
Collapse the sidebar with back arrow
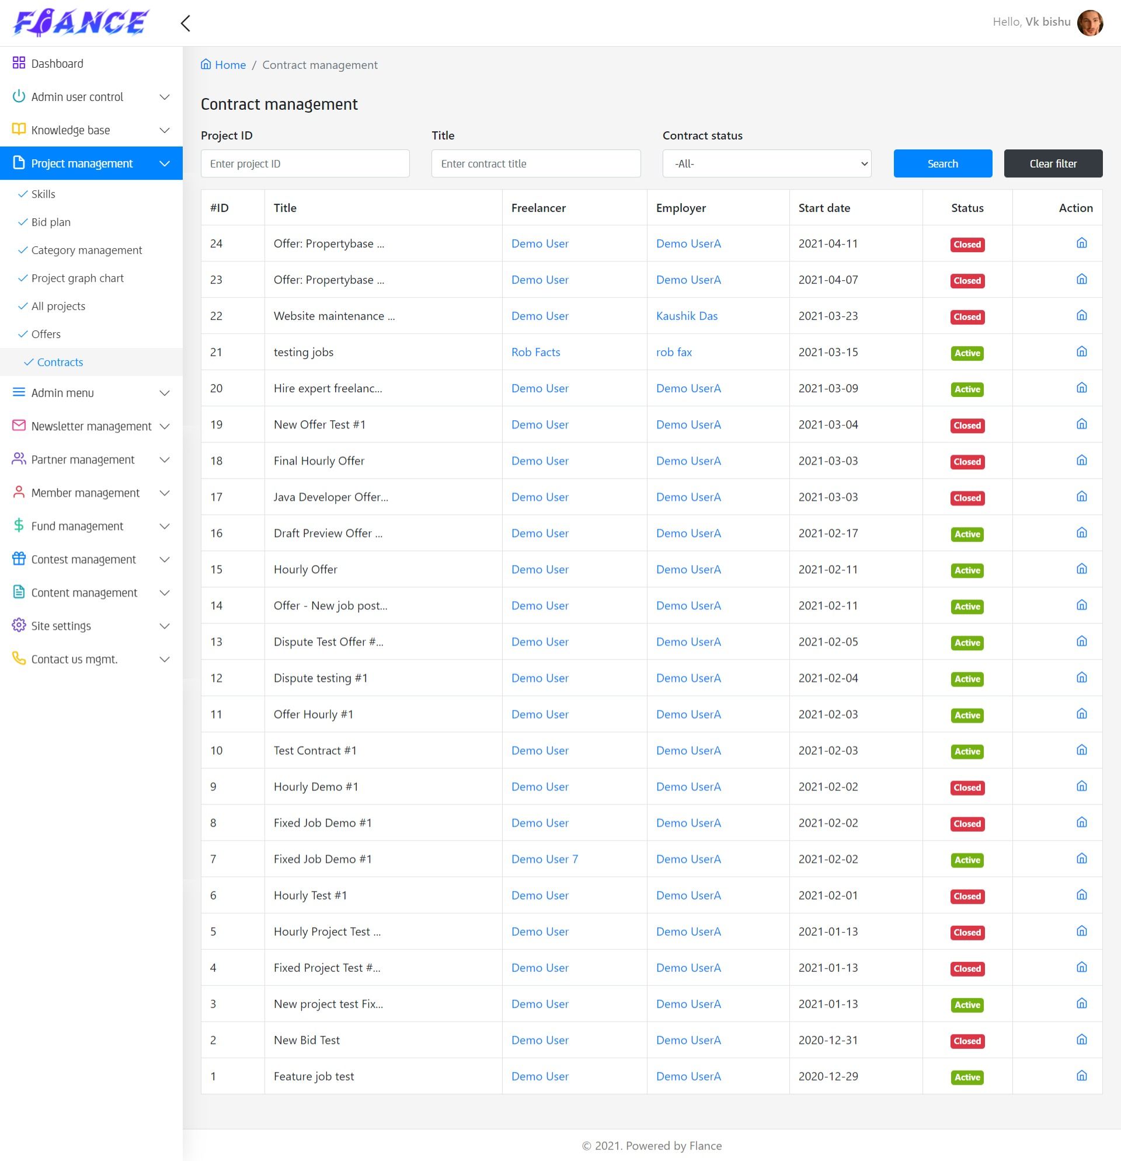point(186,24)
